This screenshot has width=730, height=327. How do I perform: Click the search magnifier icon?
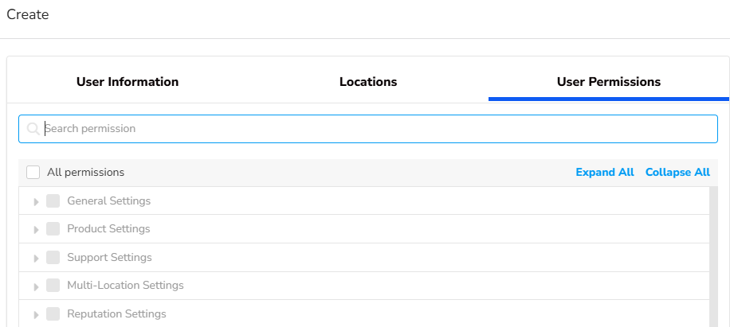pos(33,129)
